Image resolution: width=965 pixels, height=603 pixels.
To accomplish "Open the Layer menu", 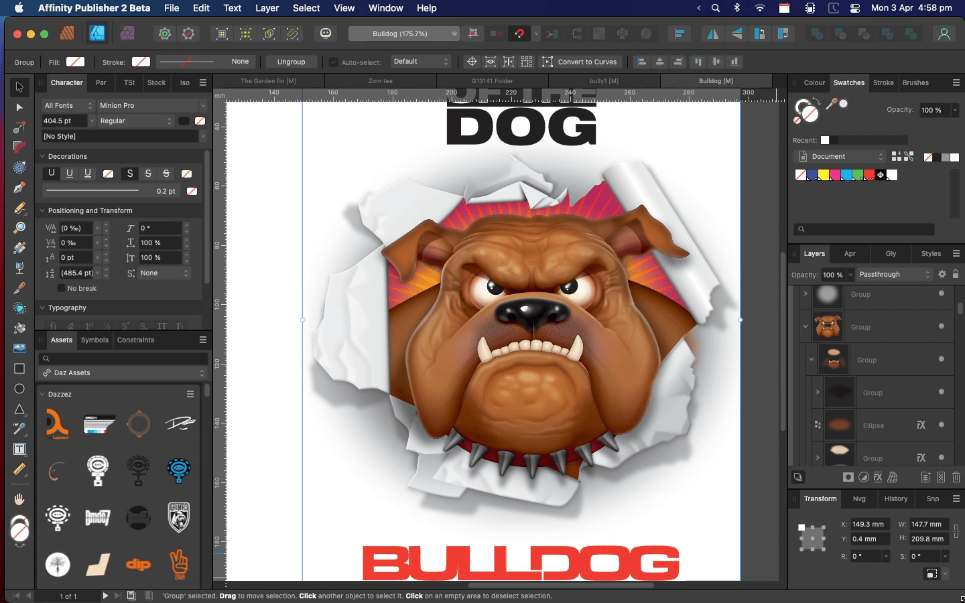I will [267, 8].
